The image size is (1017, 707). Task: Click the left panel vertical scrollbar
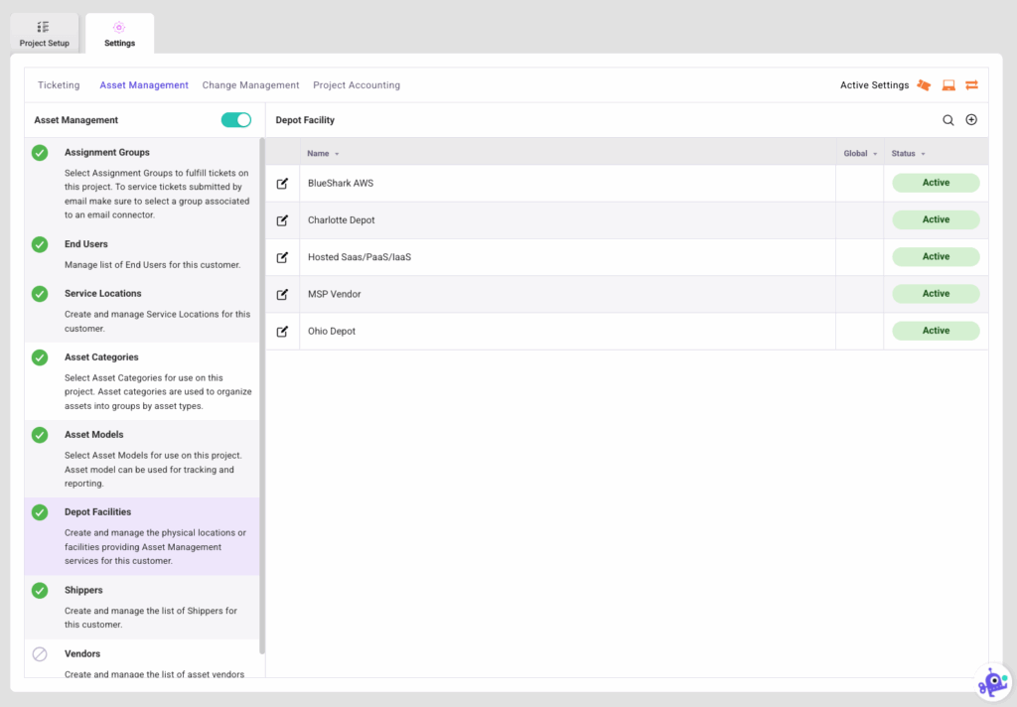click(x=262, y=397)
